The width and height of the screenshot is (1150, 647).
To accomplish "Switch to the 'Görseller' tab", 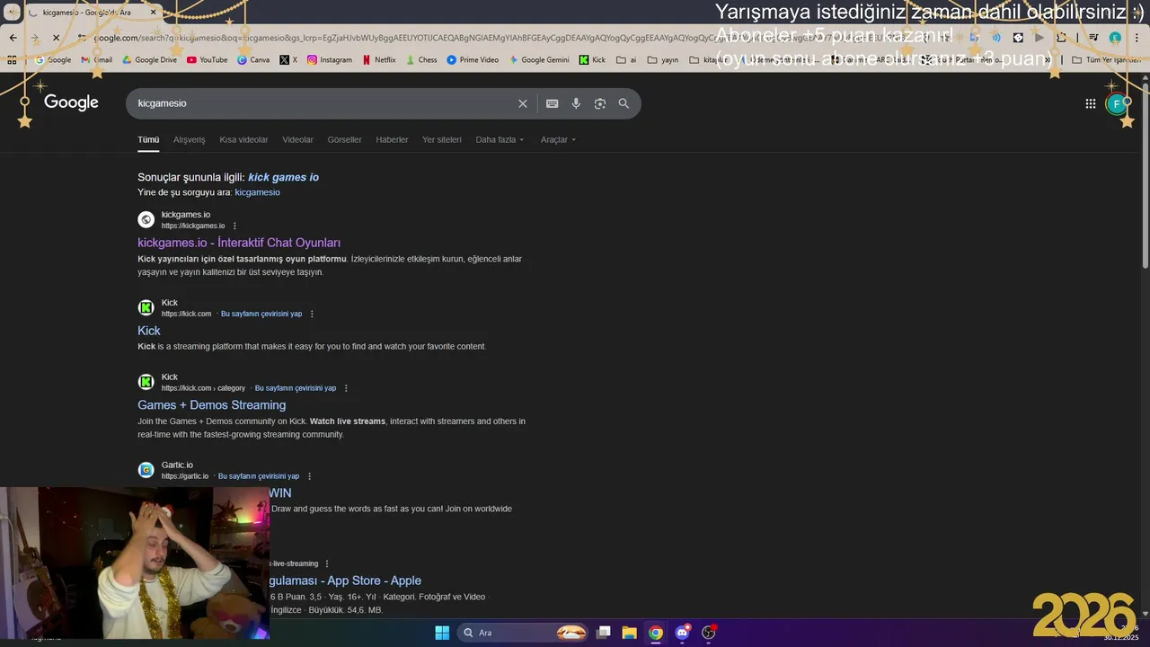I will click(x=344, y=139).
